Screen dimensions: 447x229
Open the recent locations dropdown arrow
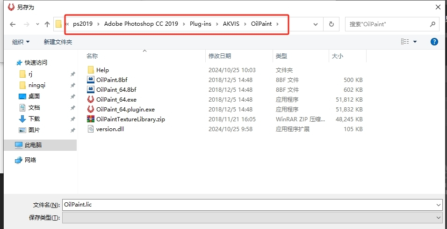pos(37,24)
